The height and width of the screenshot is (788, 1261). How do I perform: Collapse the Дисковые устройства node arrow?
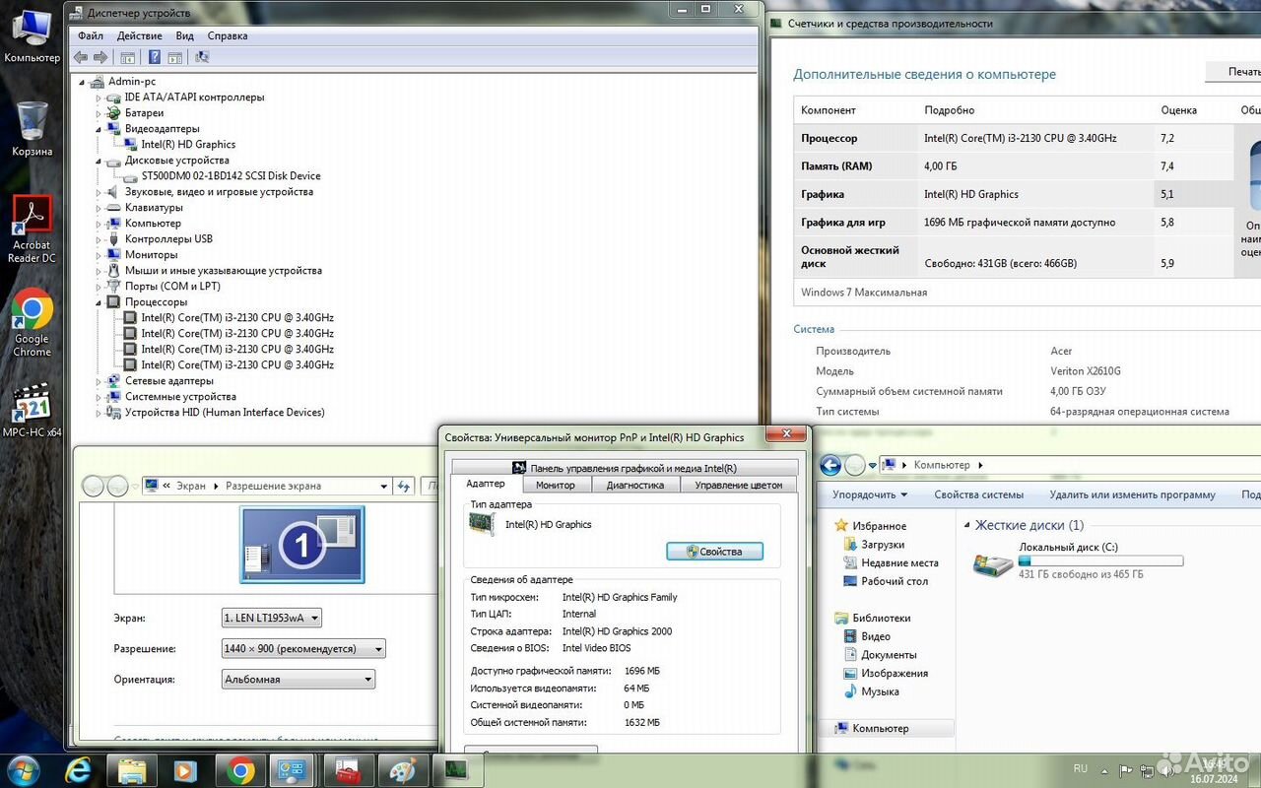click(x=99, y=161)
